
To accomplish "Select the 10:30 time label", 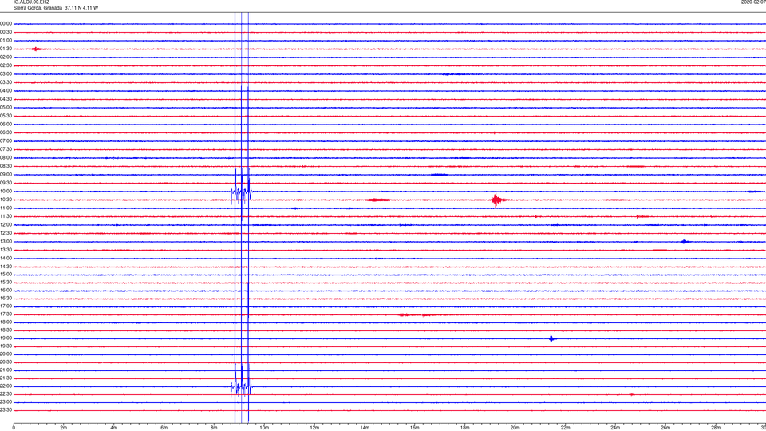I will [x=6, y=200].
